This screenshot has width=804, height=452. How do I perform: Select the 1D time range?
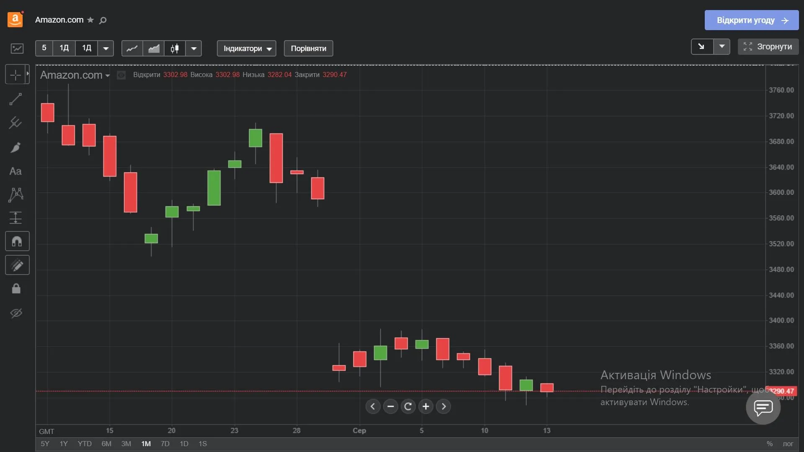(x=184, y=444)
